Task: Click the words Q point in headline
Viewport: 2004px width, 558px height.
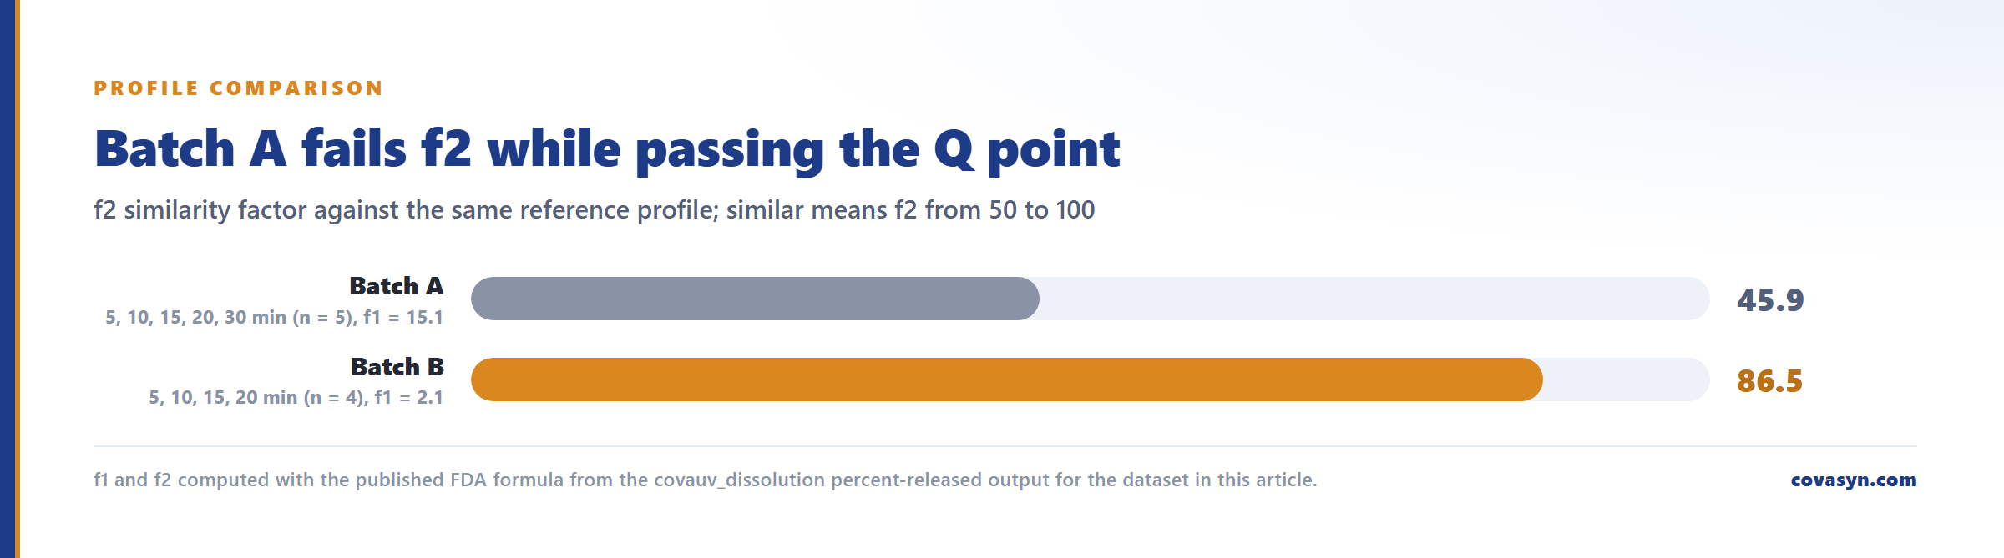Action: coord(1027,150)
